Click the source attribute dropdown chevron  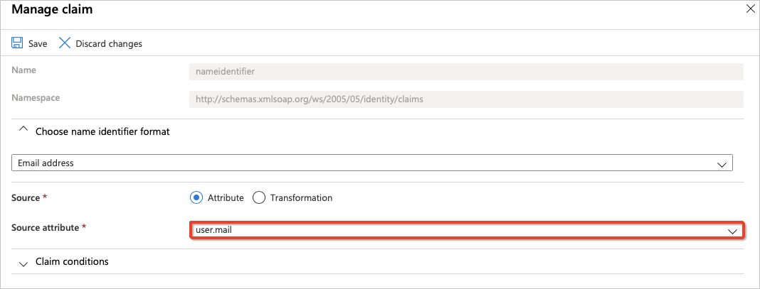pyautogui.click(x=732, y=231)
